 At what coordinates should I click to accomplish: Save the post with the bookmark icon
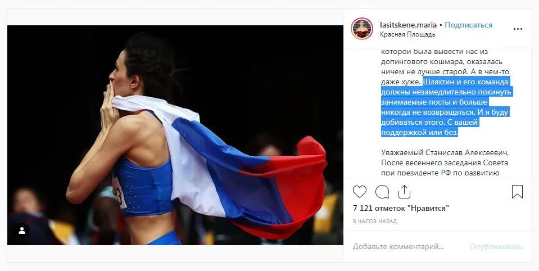click(517, 192)
